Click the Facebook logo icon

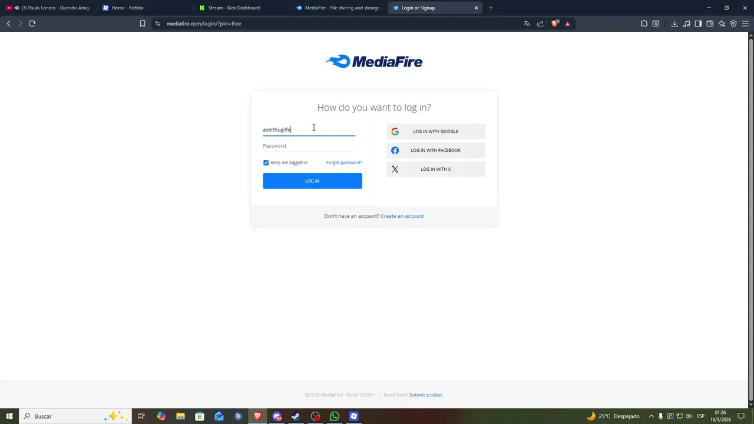[x=395, y=150]
